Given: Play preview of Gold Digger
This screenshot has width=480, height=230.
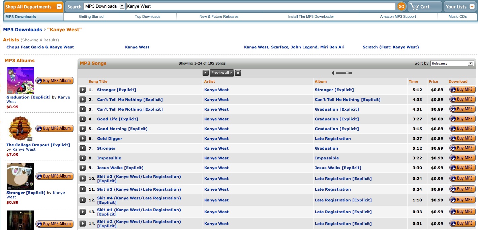Looking at the screenshot, I should point(83,139).
